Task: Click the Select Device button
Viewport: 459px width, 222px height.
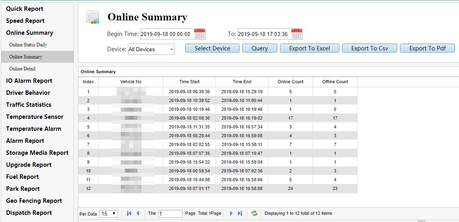Action: pos(212,48)
